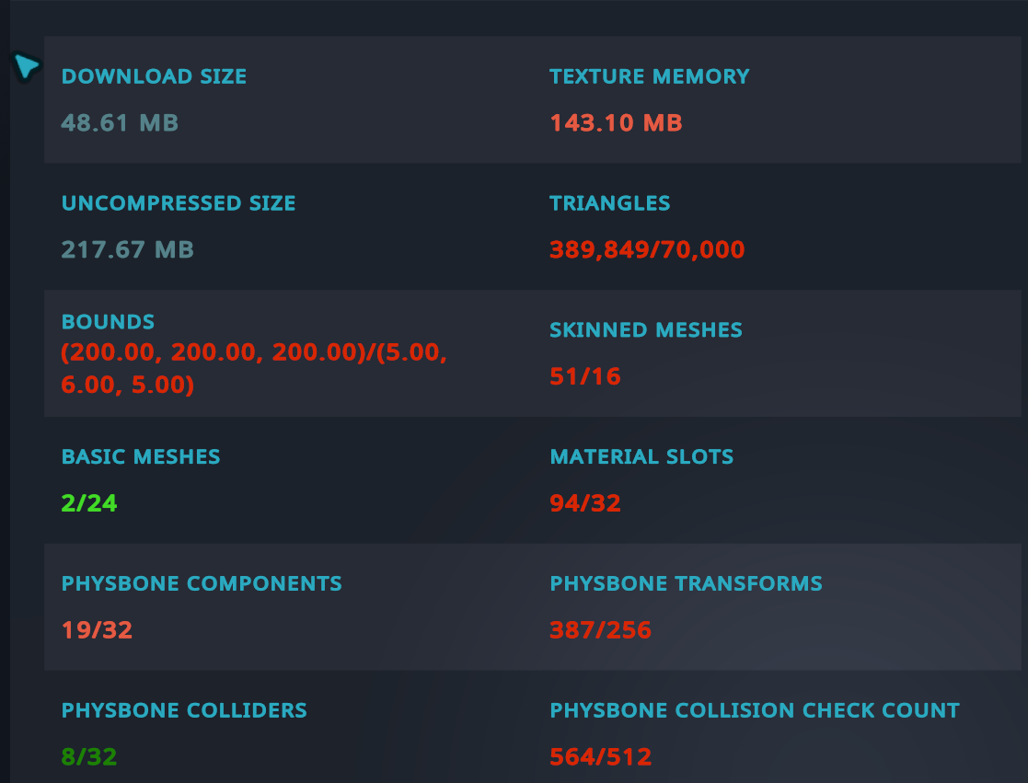This screenshot has height=783, width=1028.
Task: Click the Skinned Meshes heading
Action: click(645, 330)
